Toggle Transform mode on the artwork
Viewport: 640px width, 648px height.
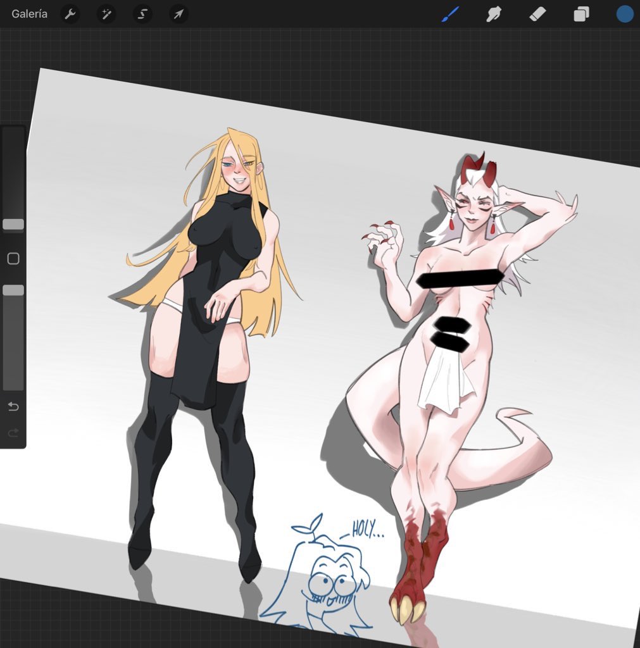tap(178, 14)
